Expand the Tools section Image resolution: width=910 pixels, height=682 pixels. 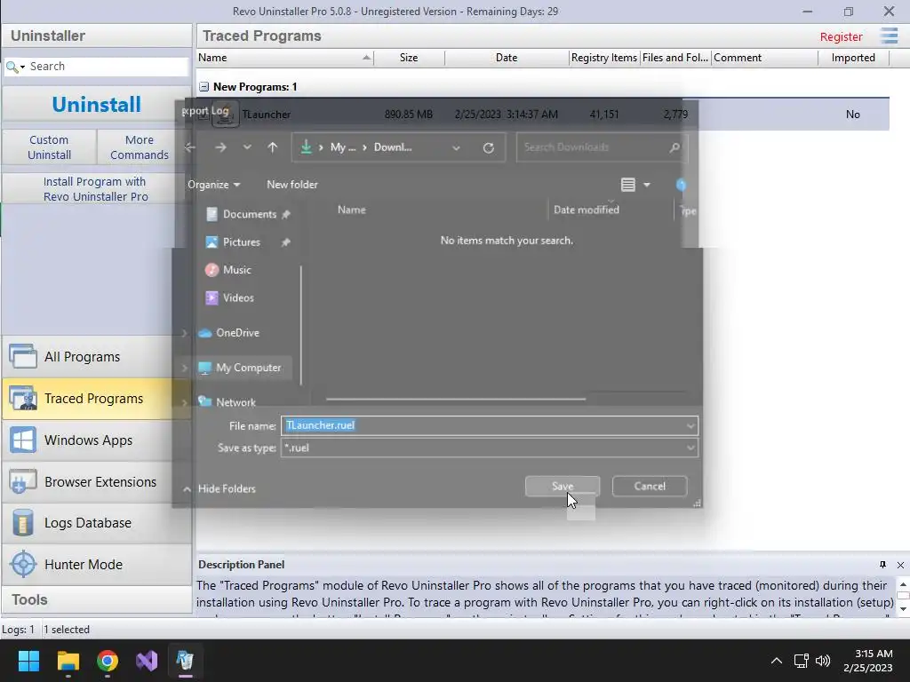point(96,599)
